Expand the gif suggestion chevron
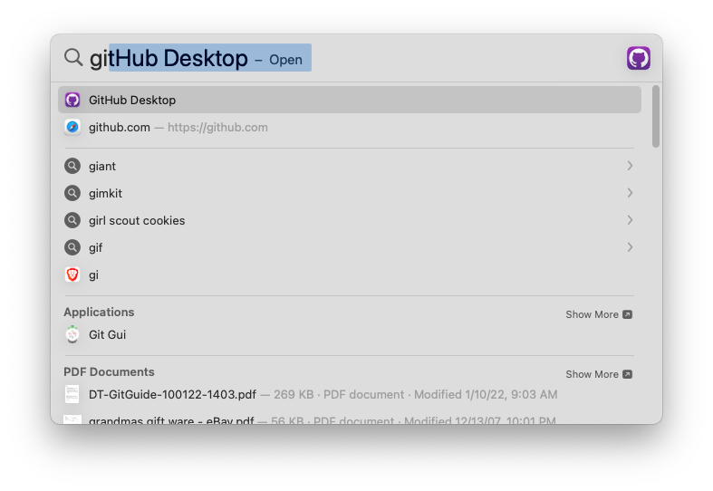The width and height of the screenshot is (713, 491). pos(630,247)
